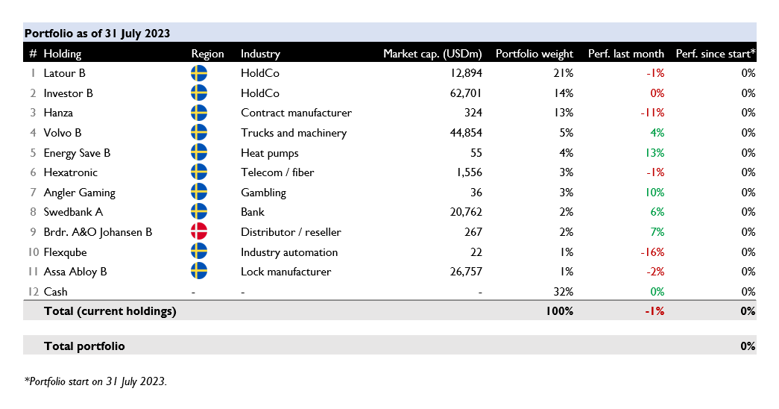Select the Industry column header
The width and height of the screenshot is (779, 409).
tap(260, 54)
